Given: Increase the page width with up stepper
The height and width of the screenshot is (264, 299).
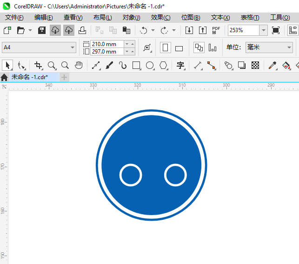Looking at the screenshot, I should (133, 44).
